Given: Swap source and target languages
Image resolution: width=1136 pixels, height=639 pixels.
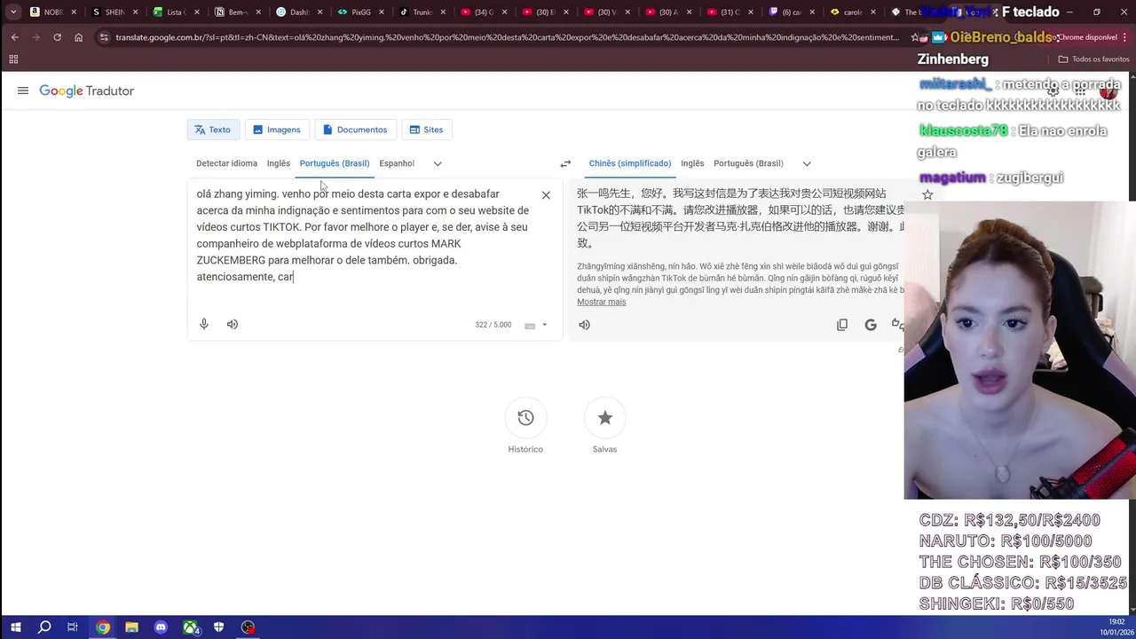Looking at the screenshot, I should 565,163.
